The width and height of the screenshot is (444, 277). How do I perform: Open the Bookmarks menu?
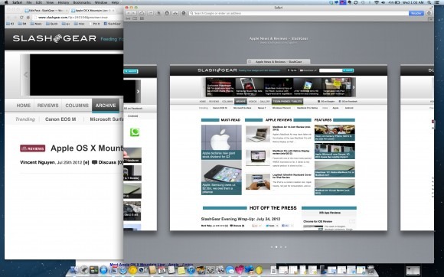tap(82, 2)
